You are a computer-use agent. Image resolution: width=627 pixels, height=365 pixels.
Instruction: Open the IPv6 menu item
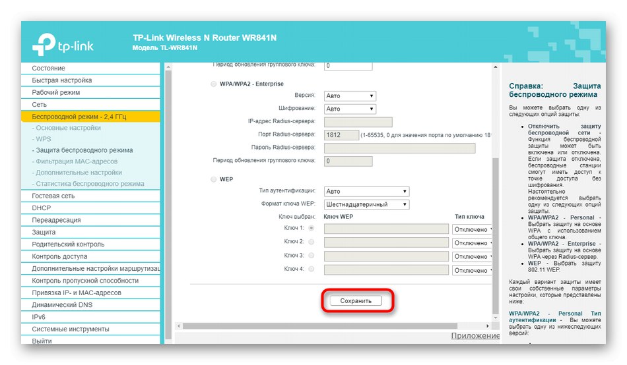[90, 317]
